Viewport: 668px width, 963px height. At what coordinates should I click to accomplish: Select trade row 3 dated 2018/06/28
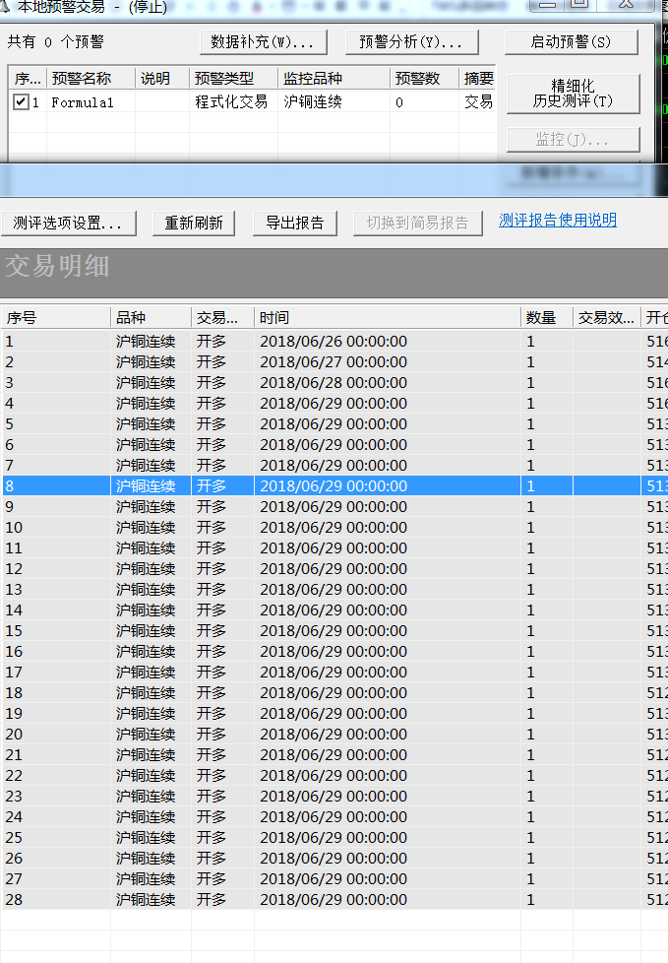coord(334,383)
